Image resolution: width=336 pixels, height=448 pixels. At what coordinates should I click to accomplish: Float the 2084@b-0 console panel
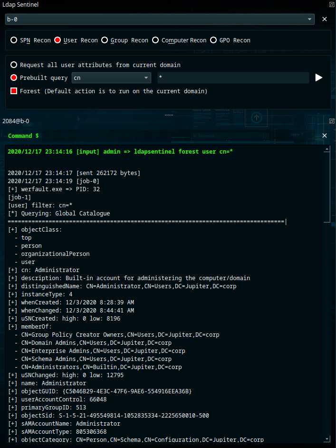point(331,121)
